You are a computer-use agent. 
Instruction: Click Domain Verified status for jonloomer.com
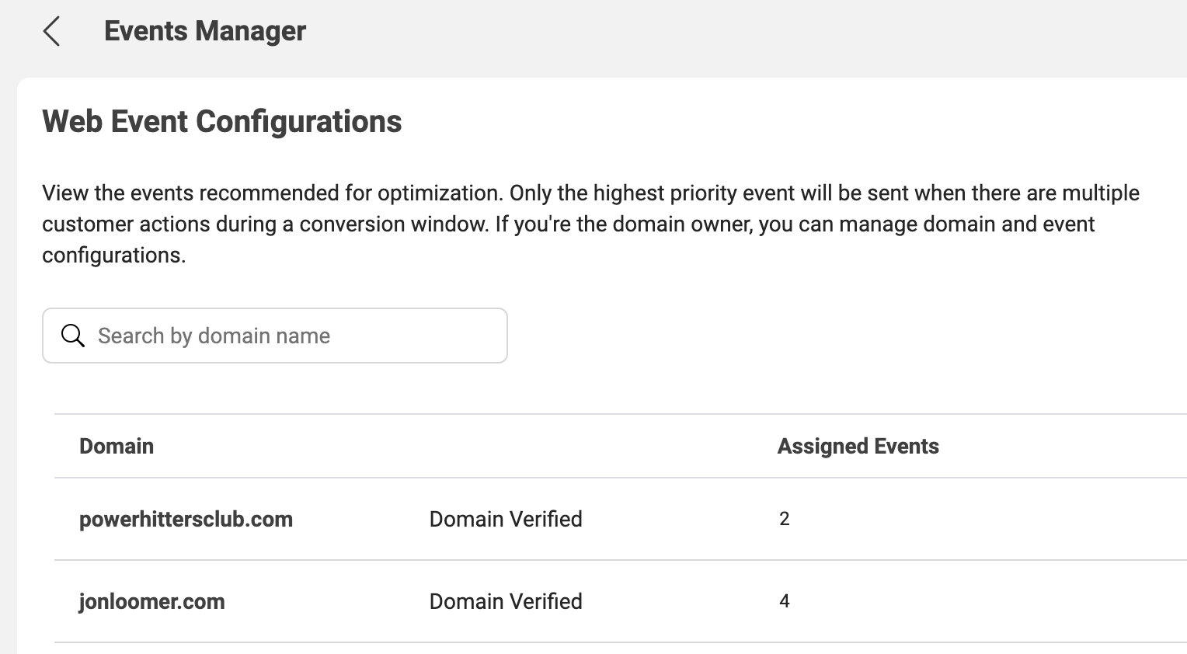(506, 601)
